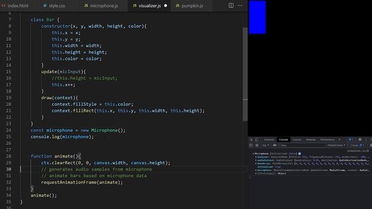
Task: Open the Performance tab in DevTools
Action: [x=327, y=139]
